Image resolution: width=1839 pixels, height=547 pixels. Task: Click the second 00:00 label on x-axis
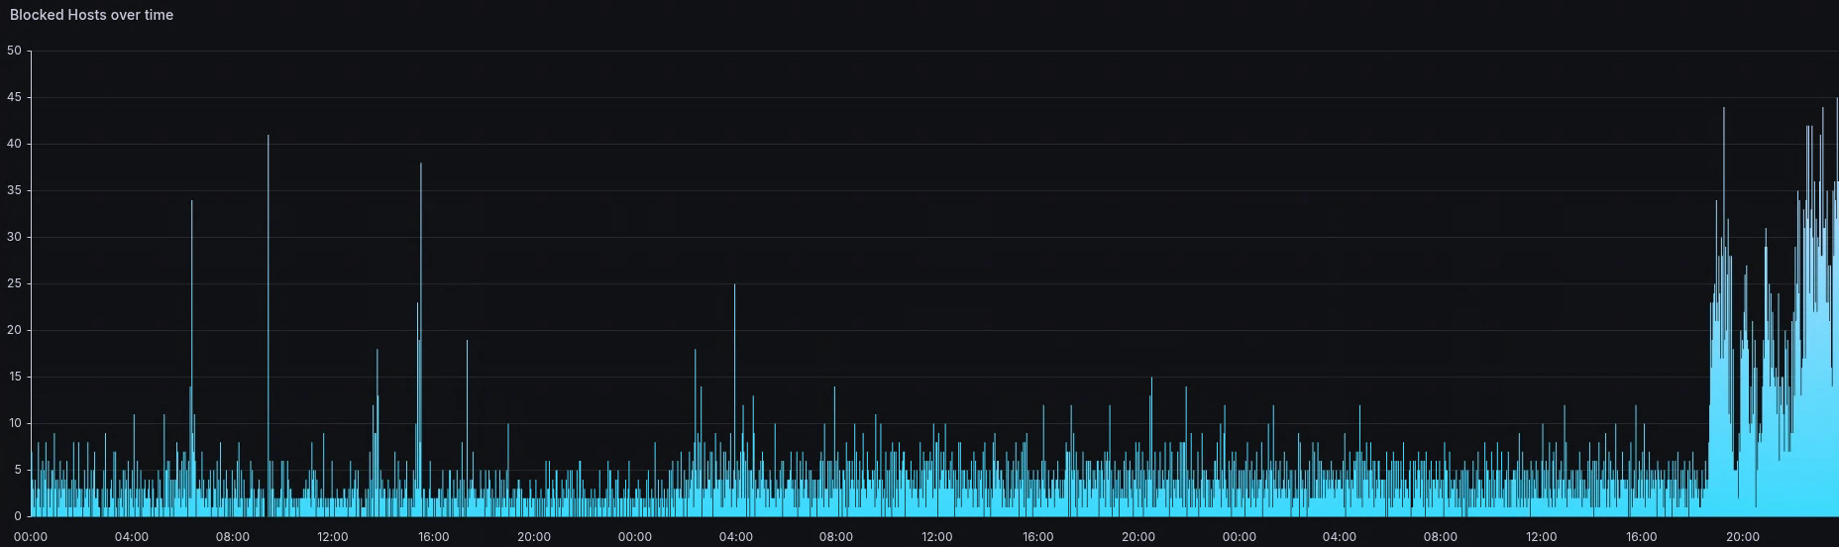click(635, 537)
